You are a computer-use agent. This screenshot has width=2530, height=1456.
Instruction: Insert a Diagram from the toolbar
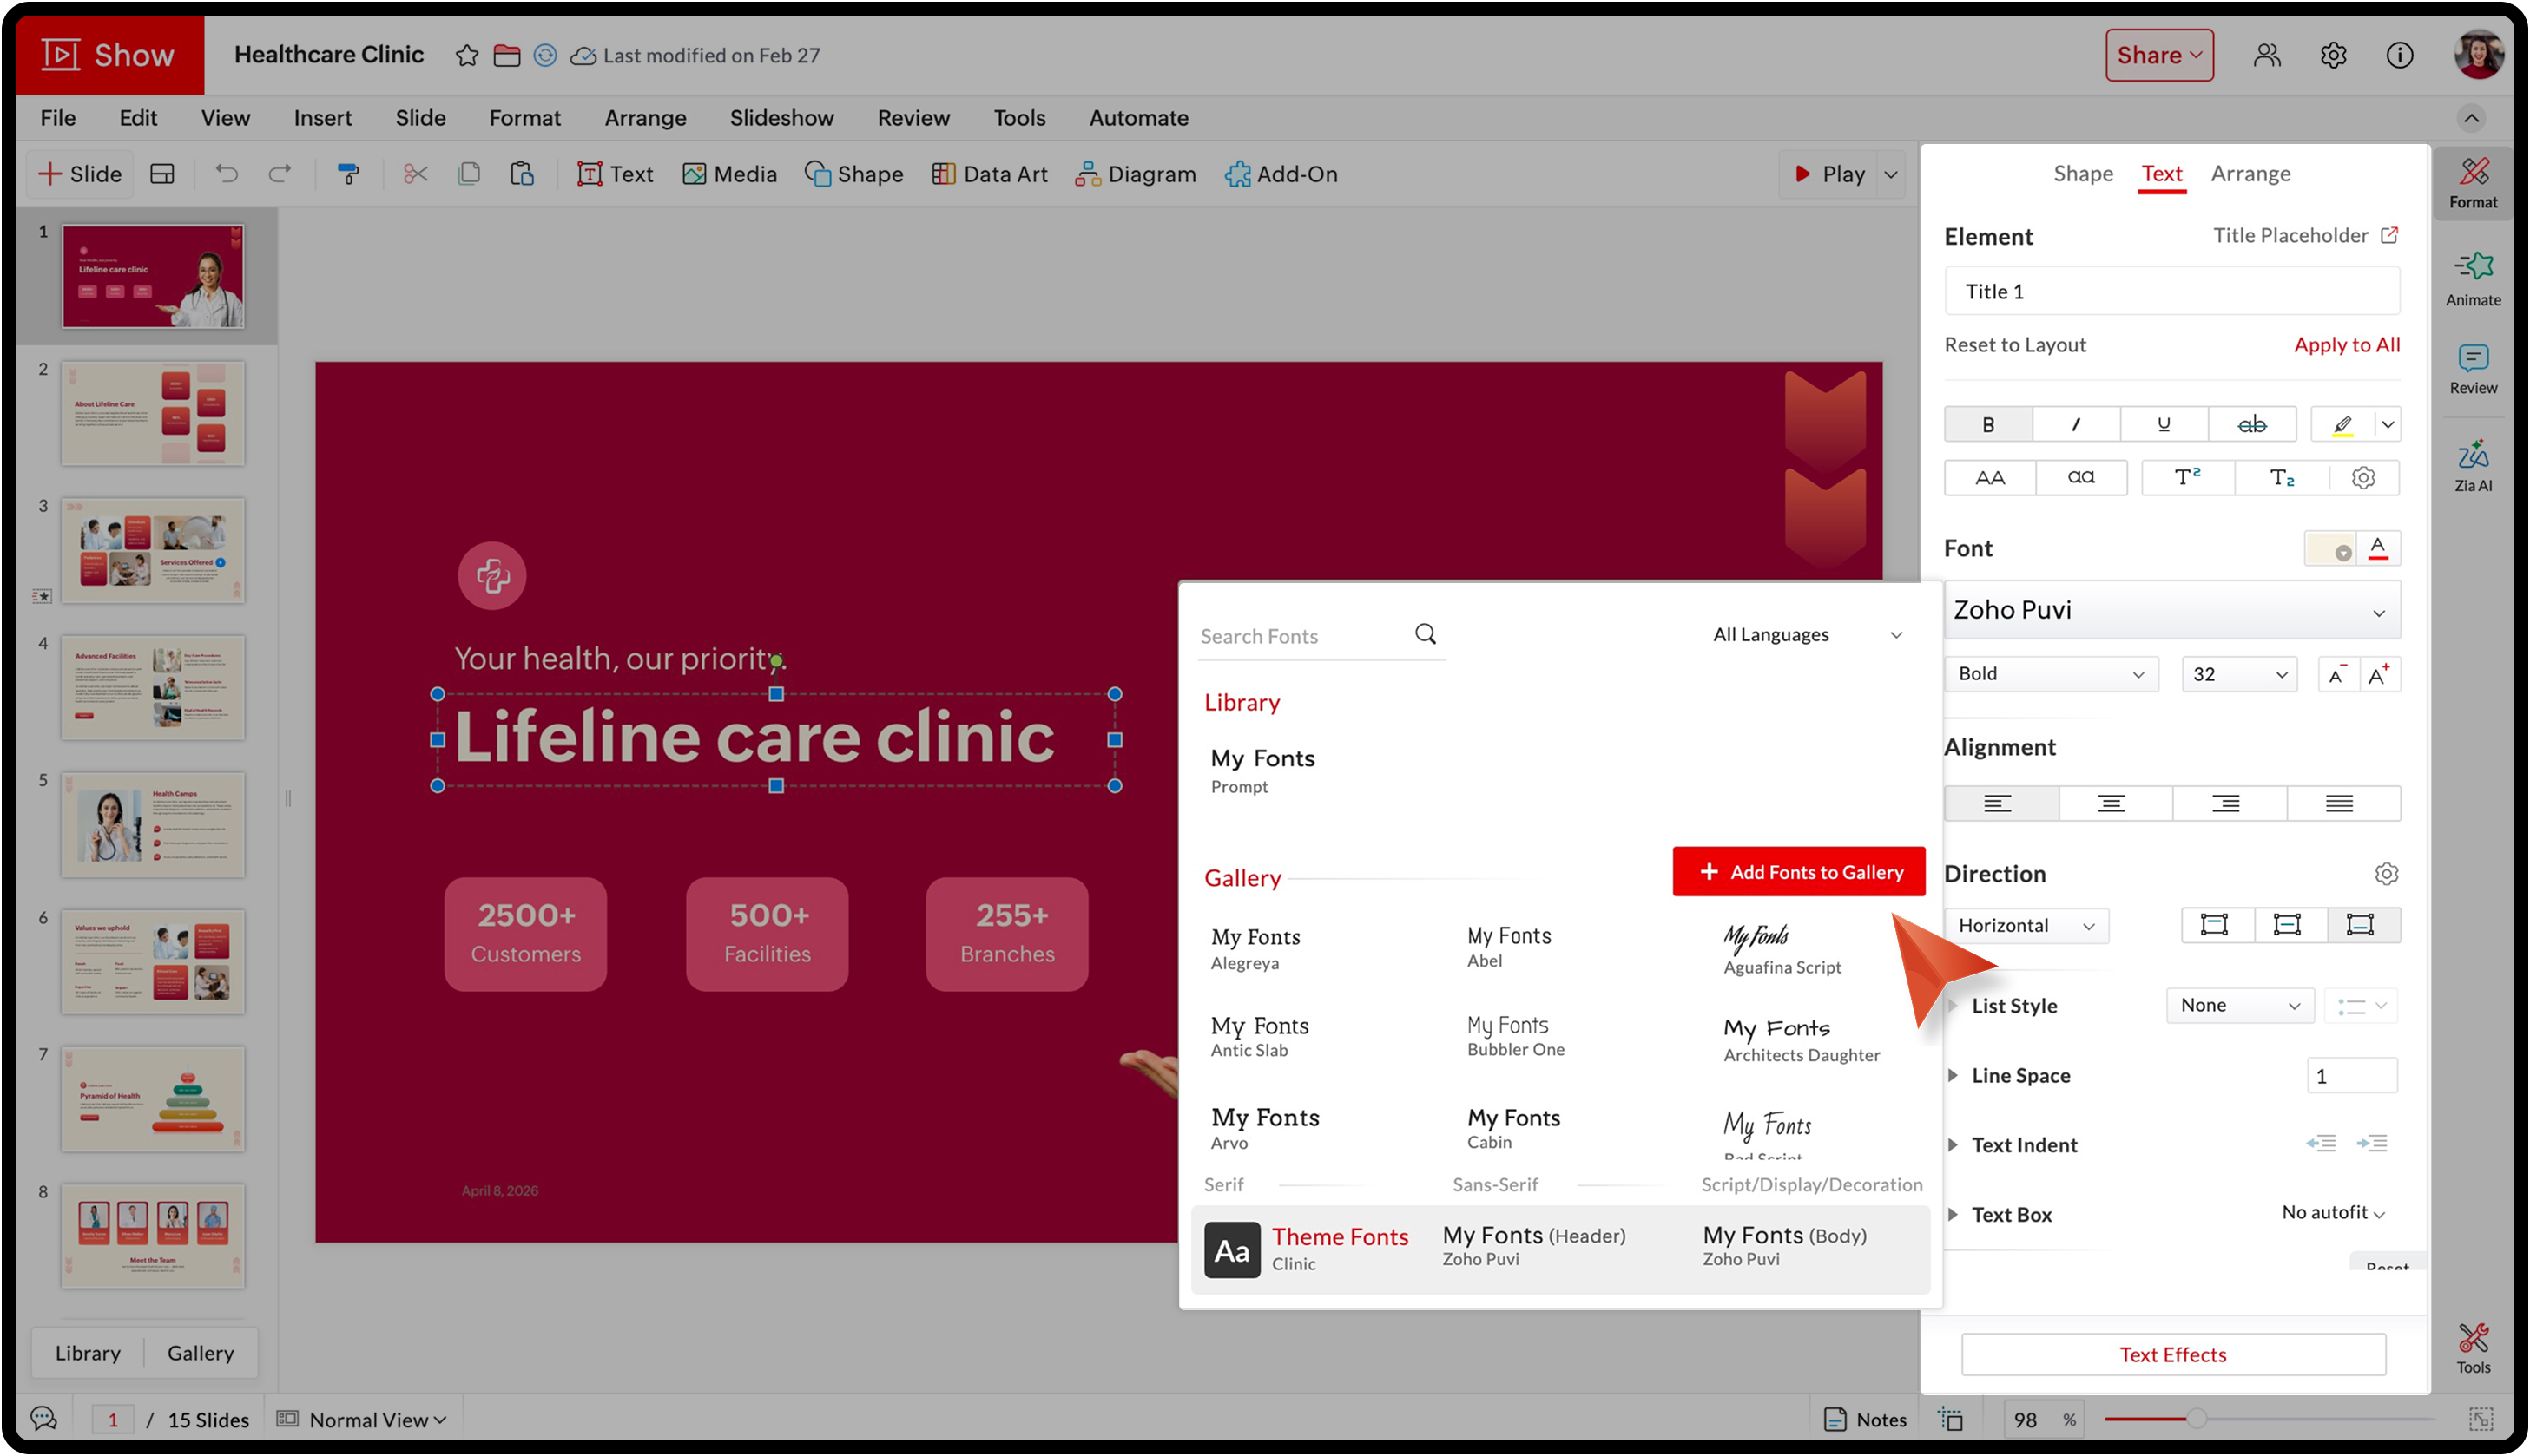(1135, 174)
